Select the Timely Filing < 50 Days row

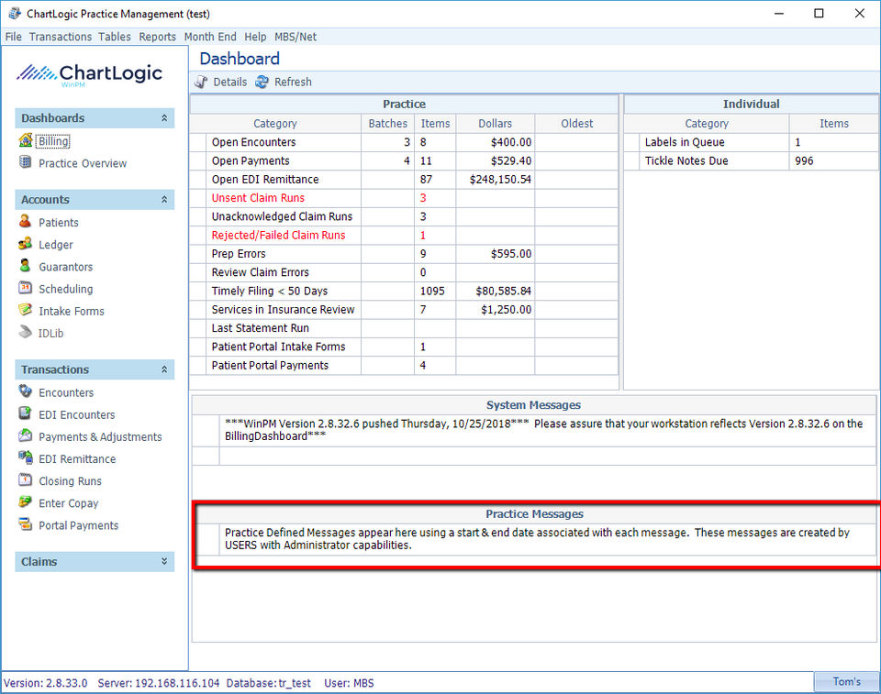coord(404,291)
